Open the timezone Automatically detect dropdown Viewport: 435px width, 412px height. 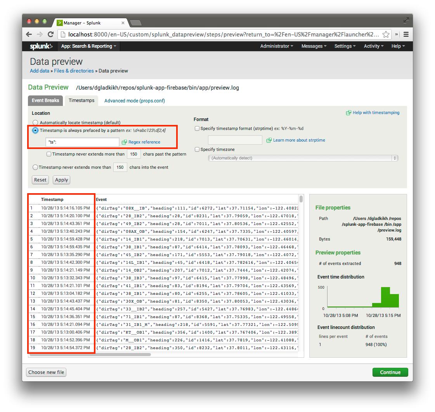pos(303,158)
